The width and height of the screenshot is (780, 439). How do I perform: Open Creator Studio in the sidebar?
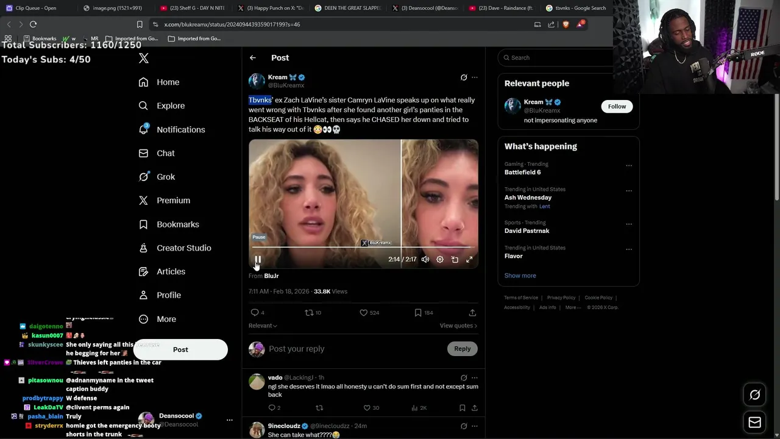(x=175, y=248)
